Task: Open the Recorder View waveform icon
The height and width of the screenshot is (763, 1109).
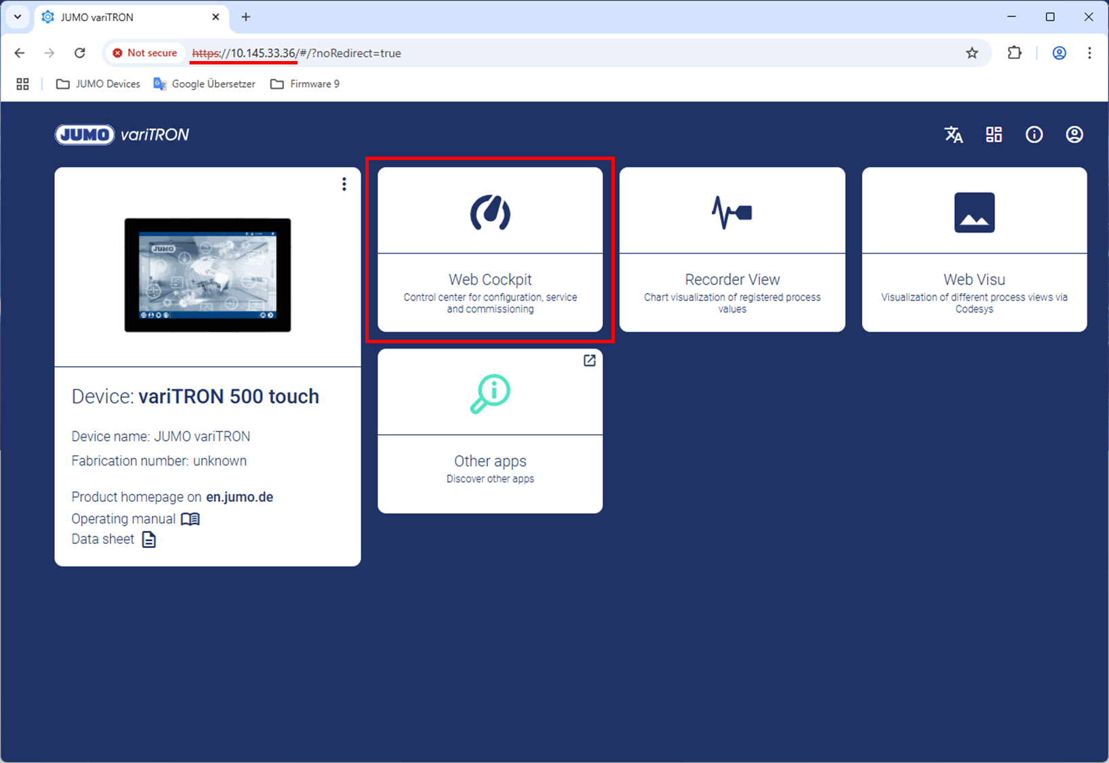Action: pos(732,212)
